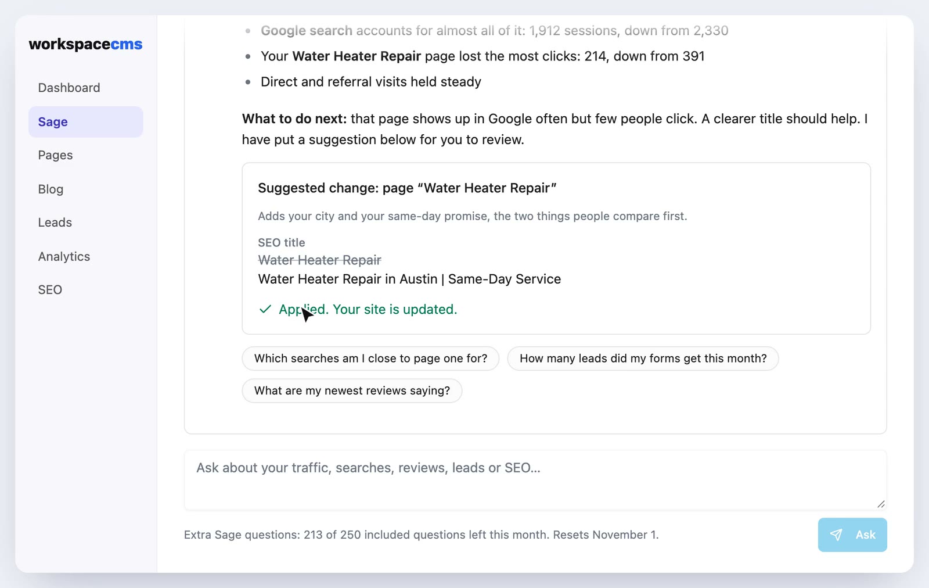Click the remaining Sage questions quota text
This screenshot has width=929, height=588.
(422, 535)
